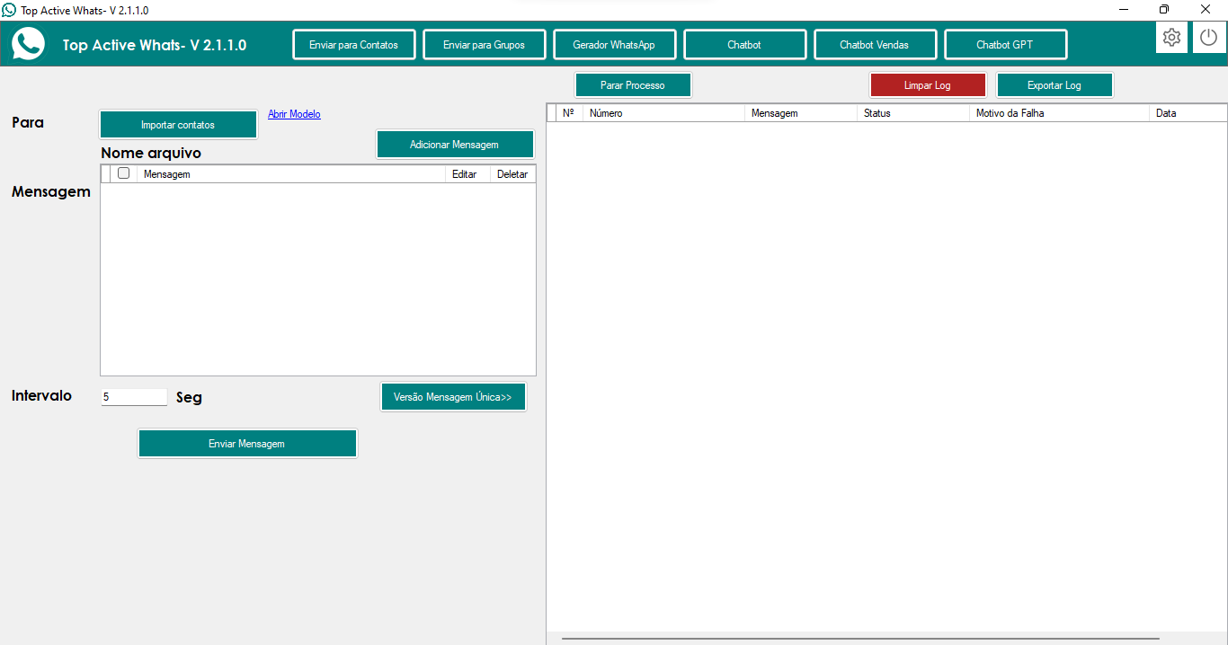Open Gerador WhatsApp section

(x=614, y=45)
